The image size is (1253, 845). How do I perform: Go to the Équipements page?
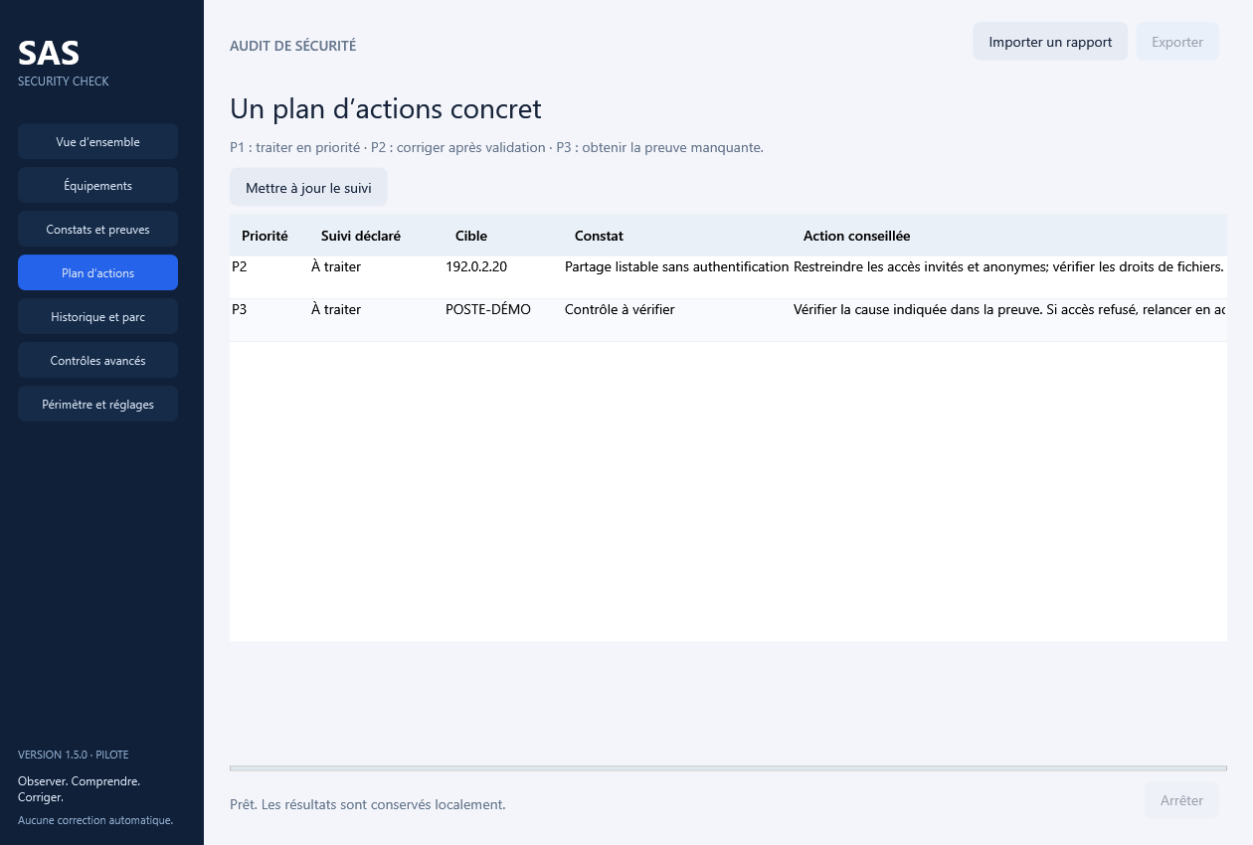pyautogui.click(x=97, y=185)
